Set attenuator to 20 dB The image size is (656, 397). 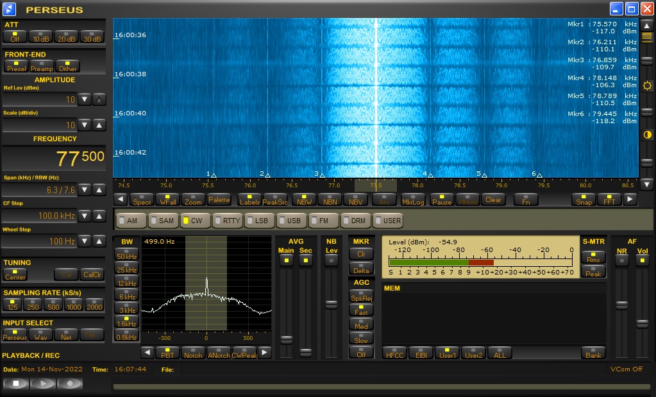point(67,37)
